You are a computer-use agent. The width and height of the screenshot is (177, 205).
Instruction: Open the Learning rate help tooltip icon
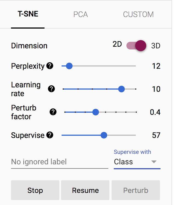coord(51,89)
